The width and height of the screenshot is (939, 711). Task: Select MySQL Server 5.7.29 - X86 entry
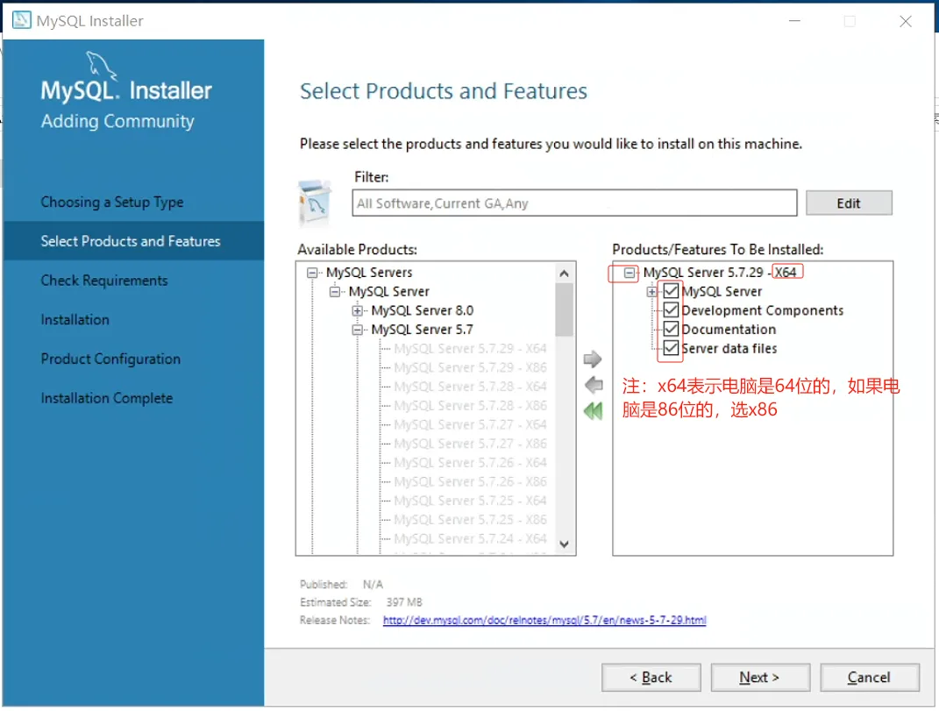coord(470,367)
